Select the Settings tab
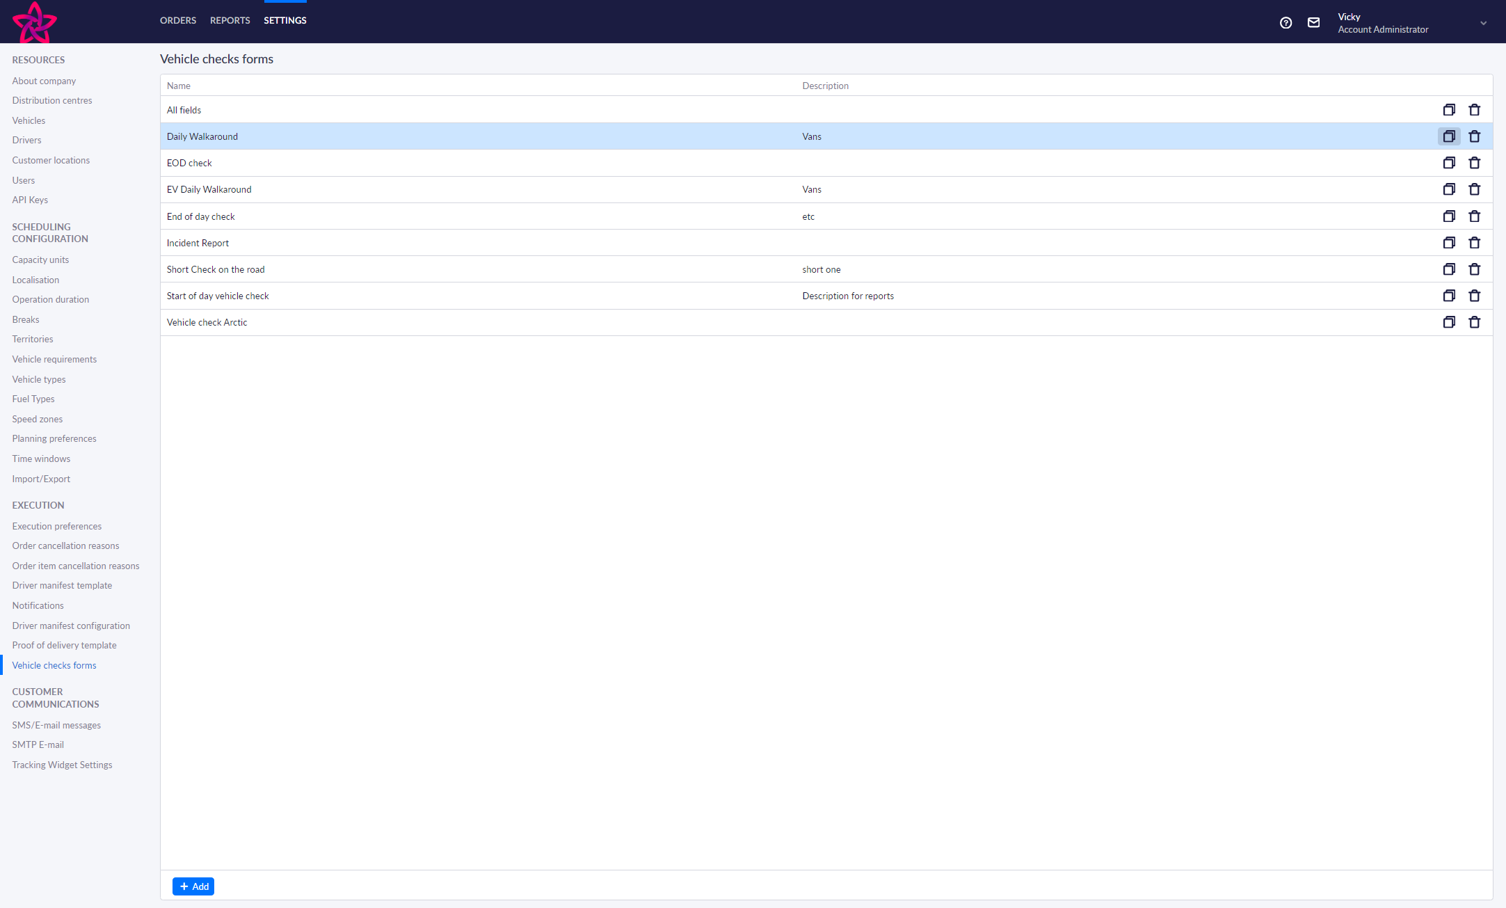This screenshot has height=908, width=1506. click(285, 20)
